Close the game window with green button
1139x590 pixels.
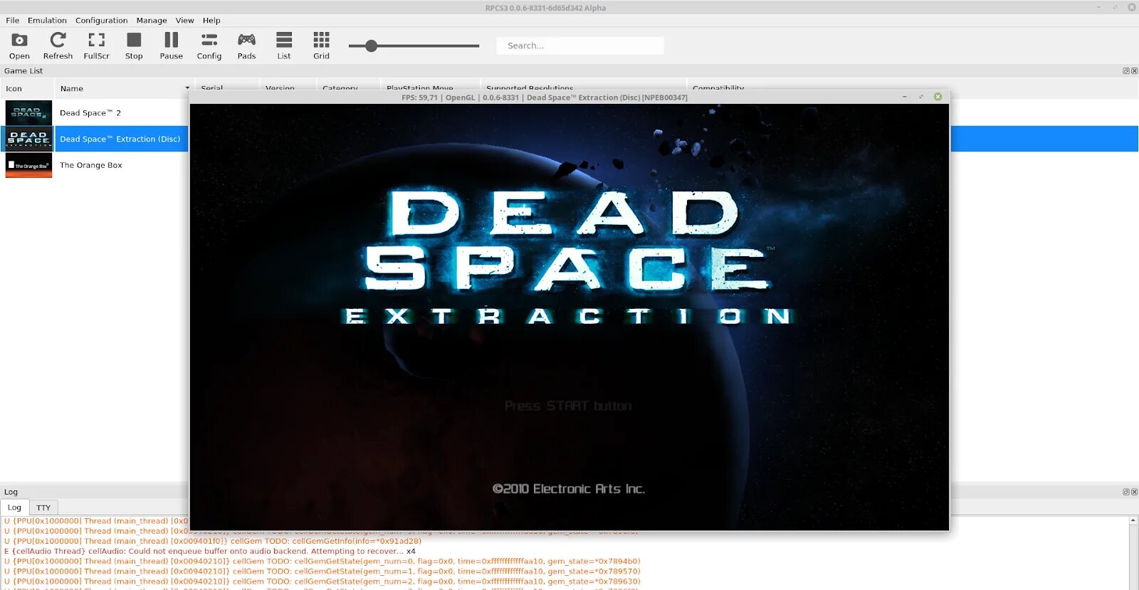[938, 97]
